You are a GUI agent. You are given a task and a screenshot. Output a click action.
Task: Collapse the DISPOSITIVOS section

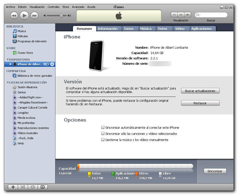(x=8, y=59)
